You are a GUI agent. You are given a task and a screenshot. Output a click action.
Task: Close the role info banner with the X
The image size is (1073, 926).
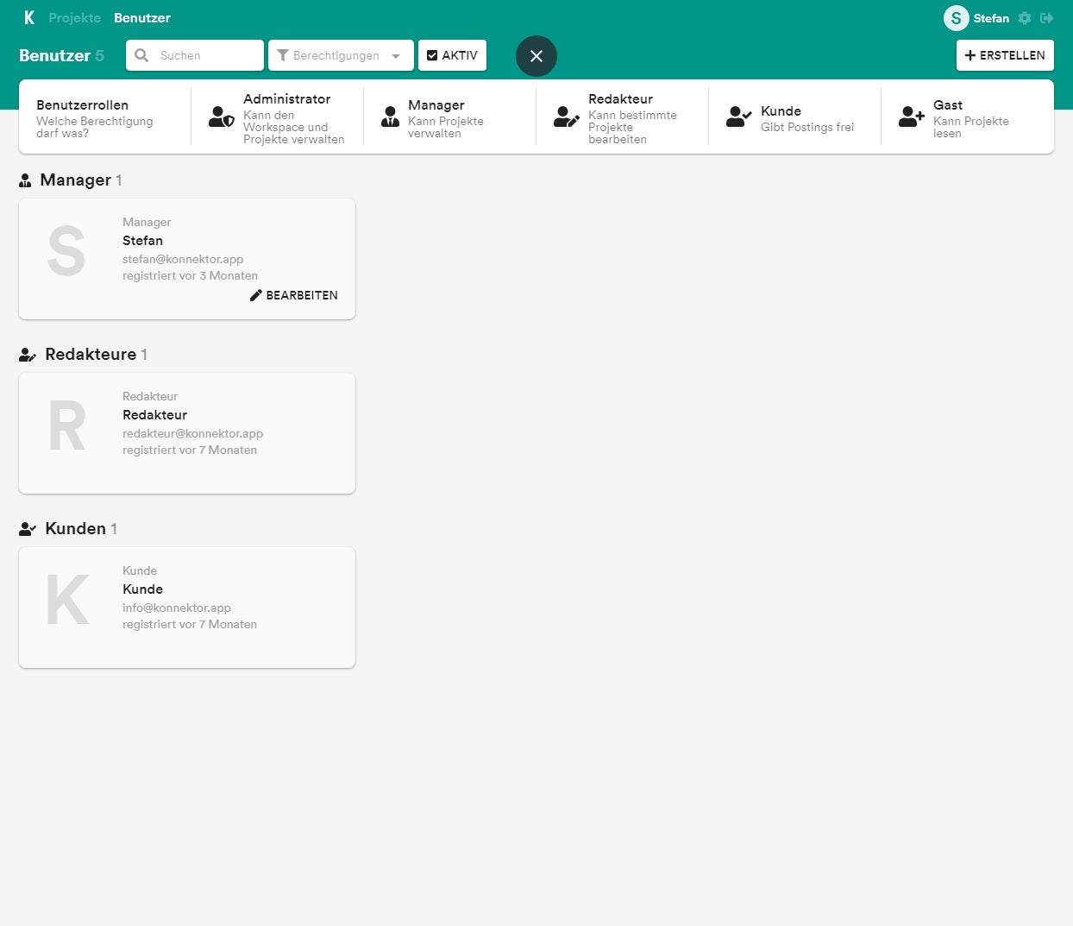536,55
